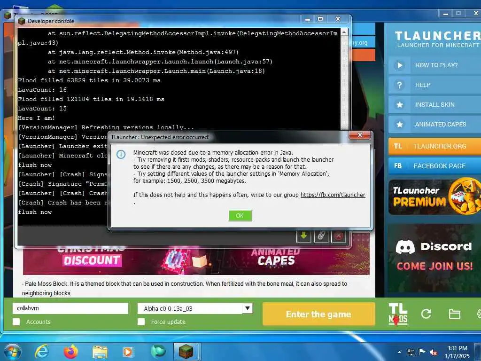Open the Discord COME JOIN US banner
481x361 pixels.
[434, 258]
